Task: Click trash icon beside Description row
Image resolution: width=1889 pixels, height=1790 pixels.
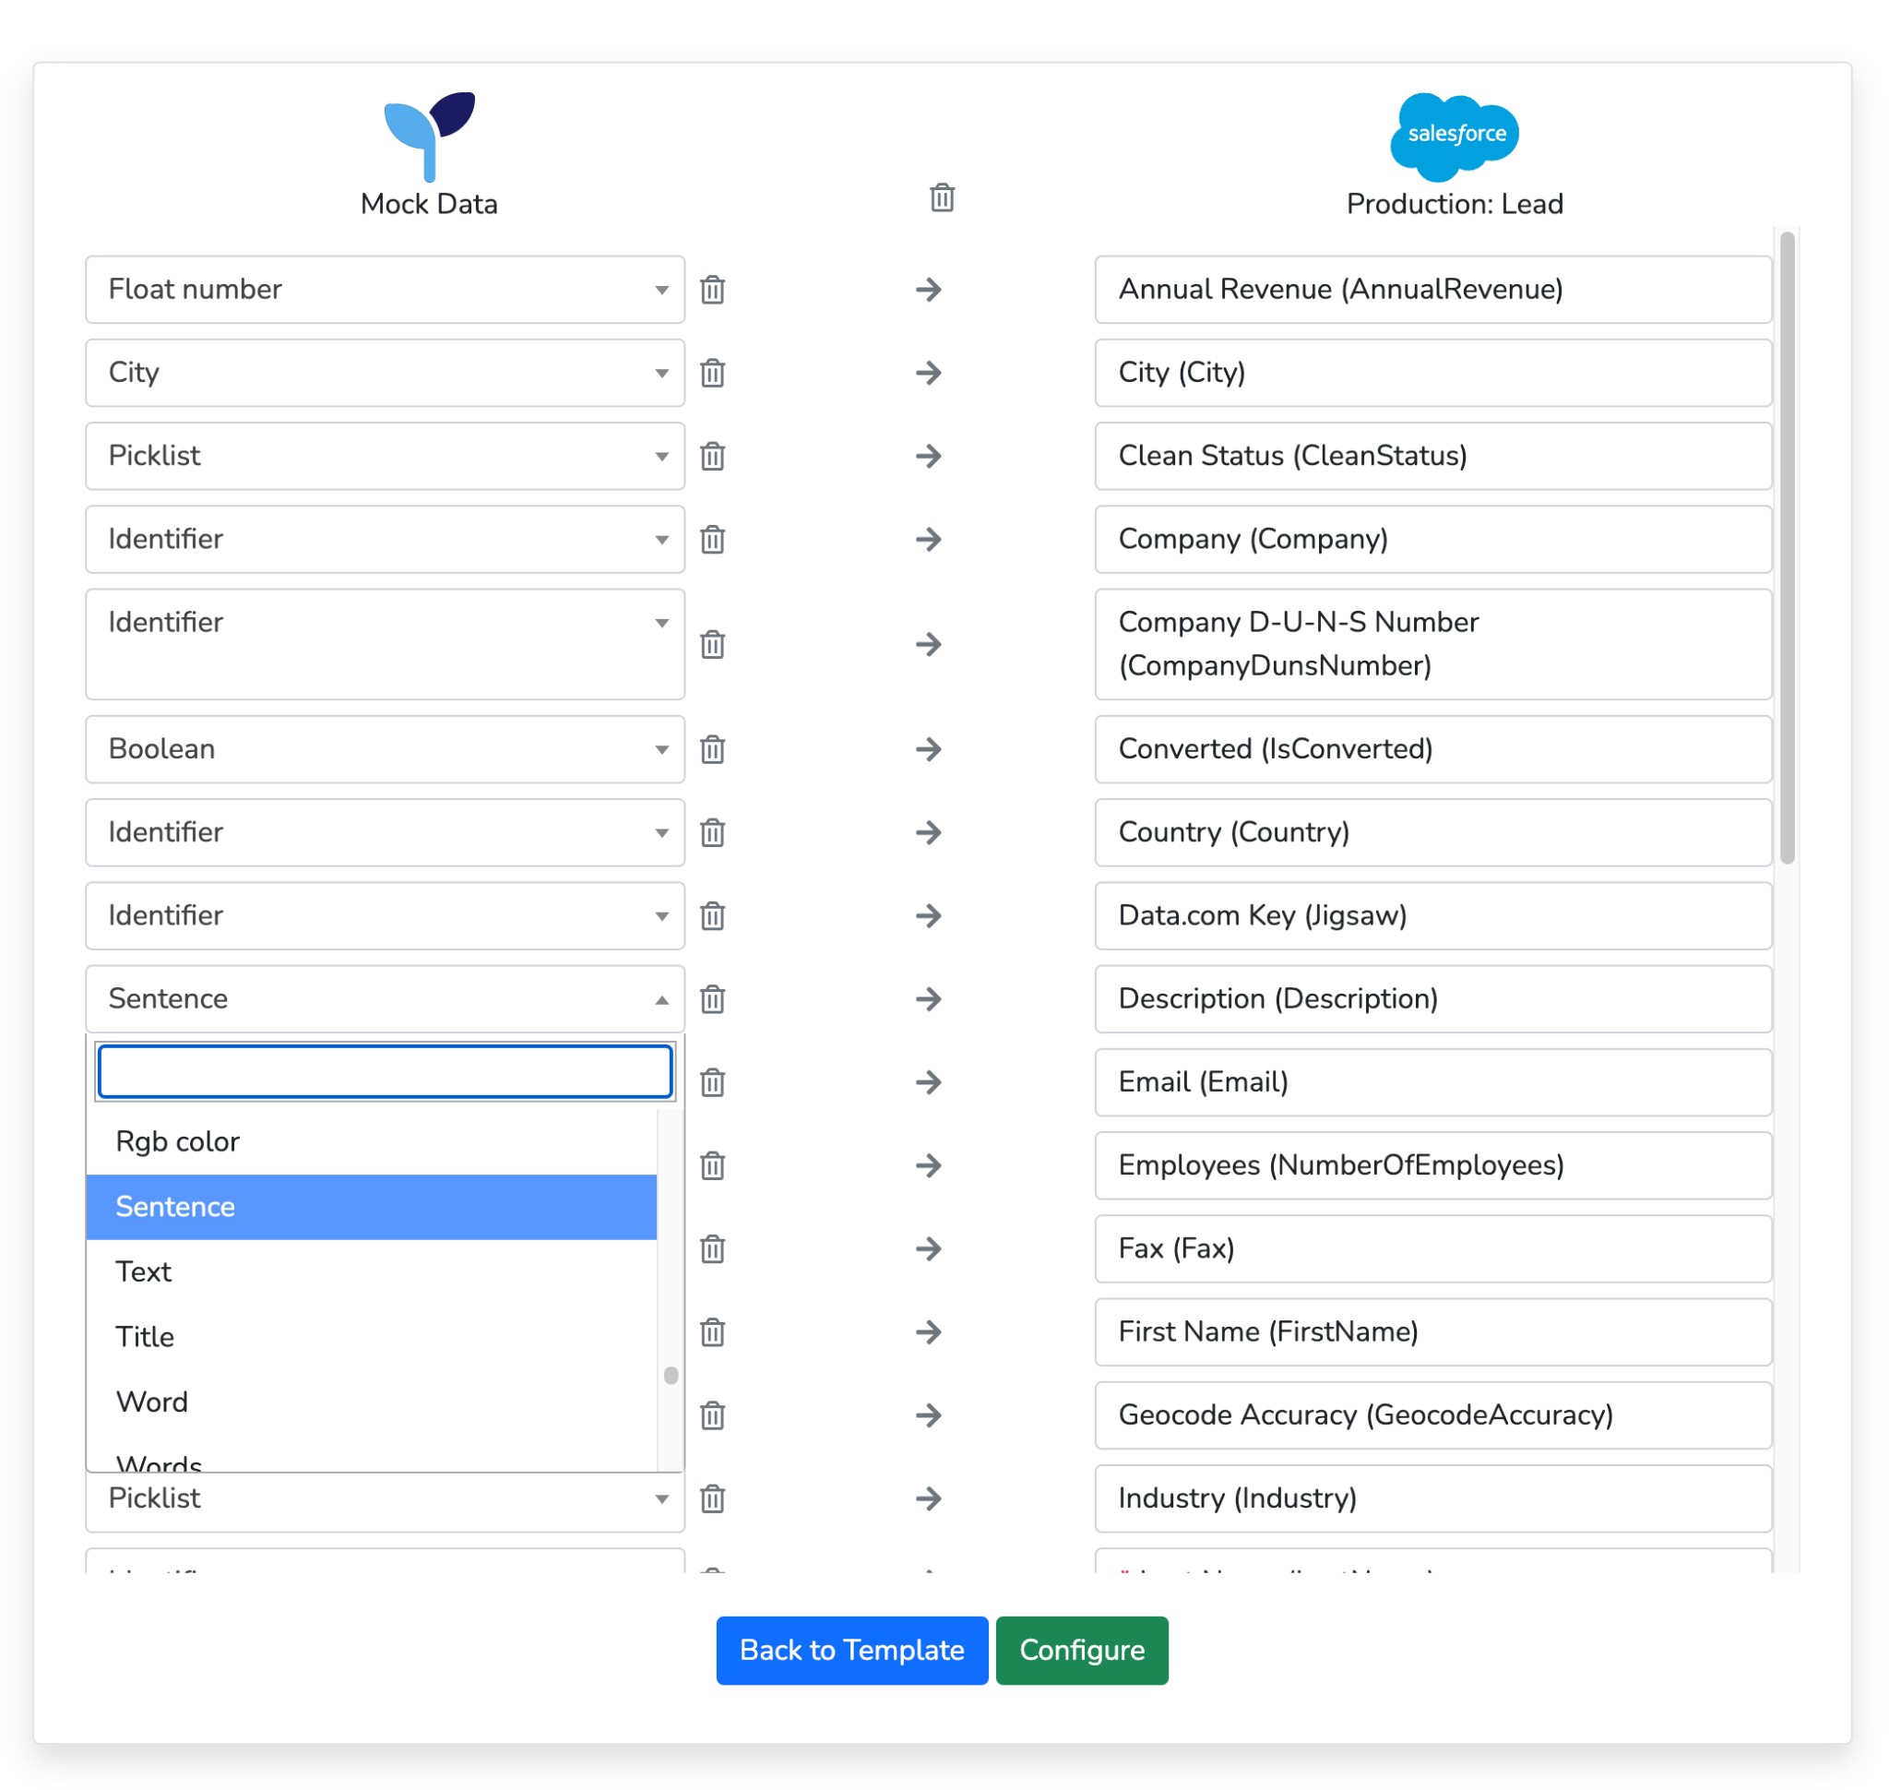Action: pos(713,999)
